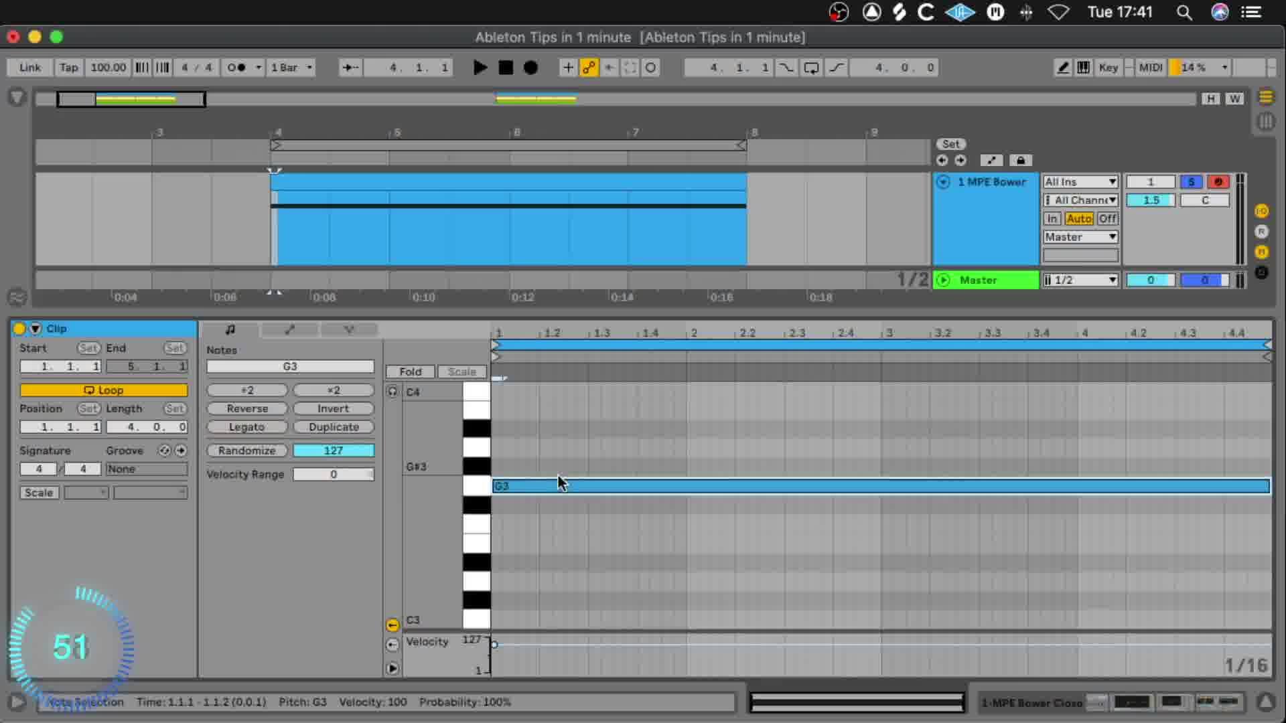This screenshot has height=723, width=1286.
Task: Open Siri from the menu bar
Action: click(x=1220, y=12)
